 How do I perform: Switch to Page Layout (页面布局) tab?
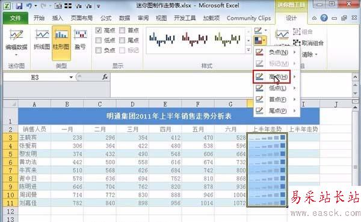point(82,18)
